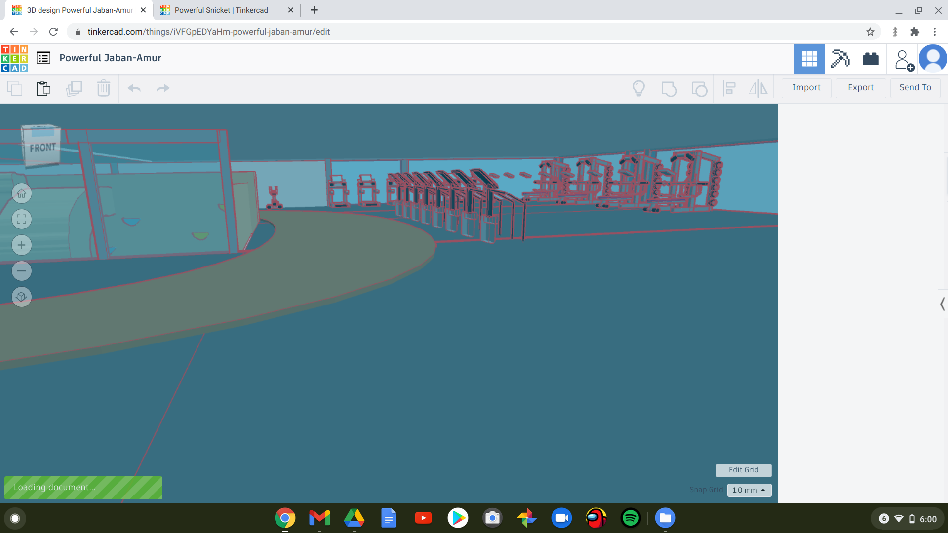Click the Zoom out minus button

tap(22, 271)
